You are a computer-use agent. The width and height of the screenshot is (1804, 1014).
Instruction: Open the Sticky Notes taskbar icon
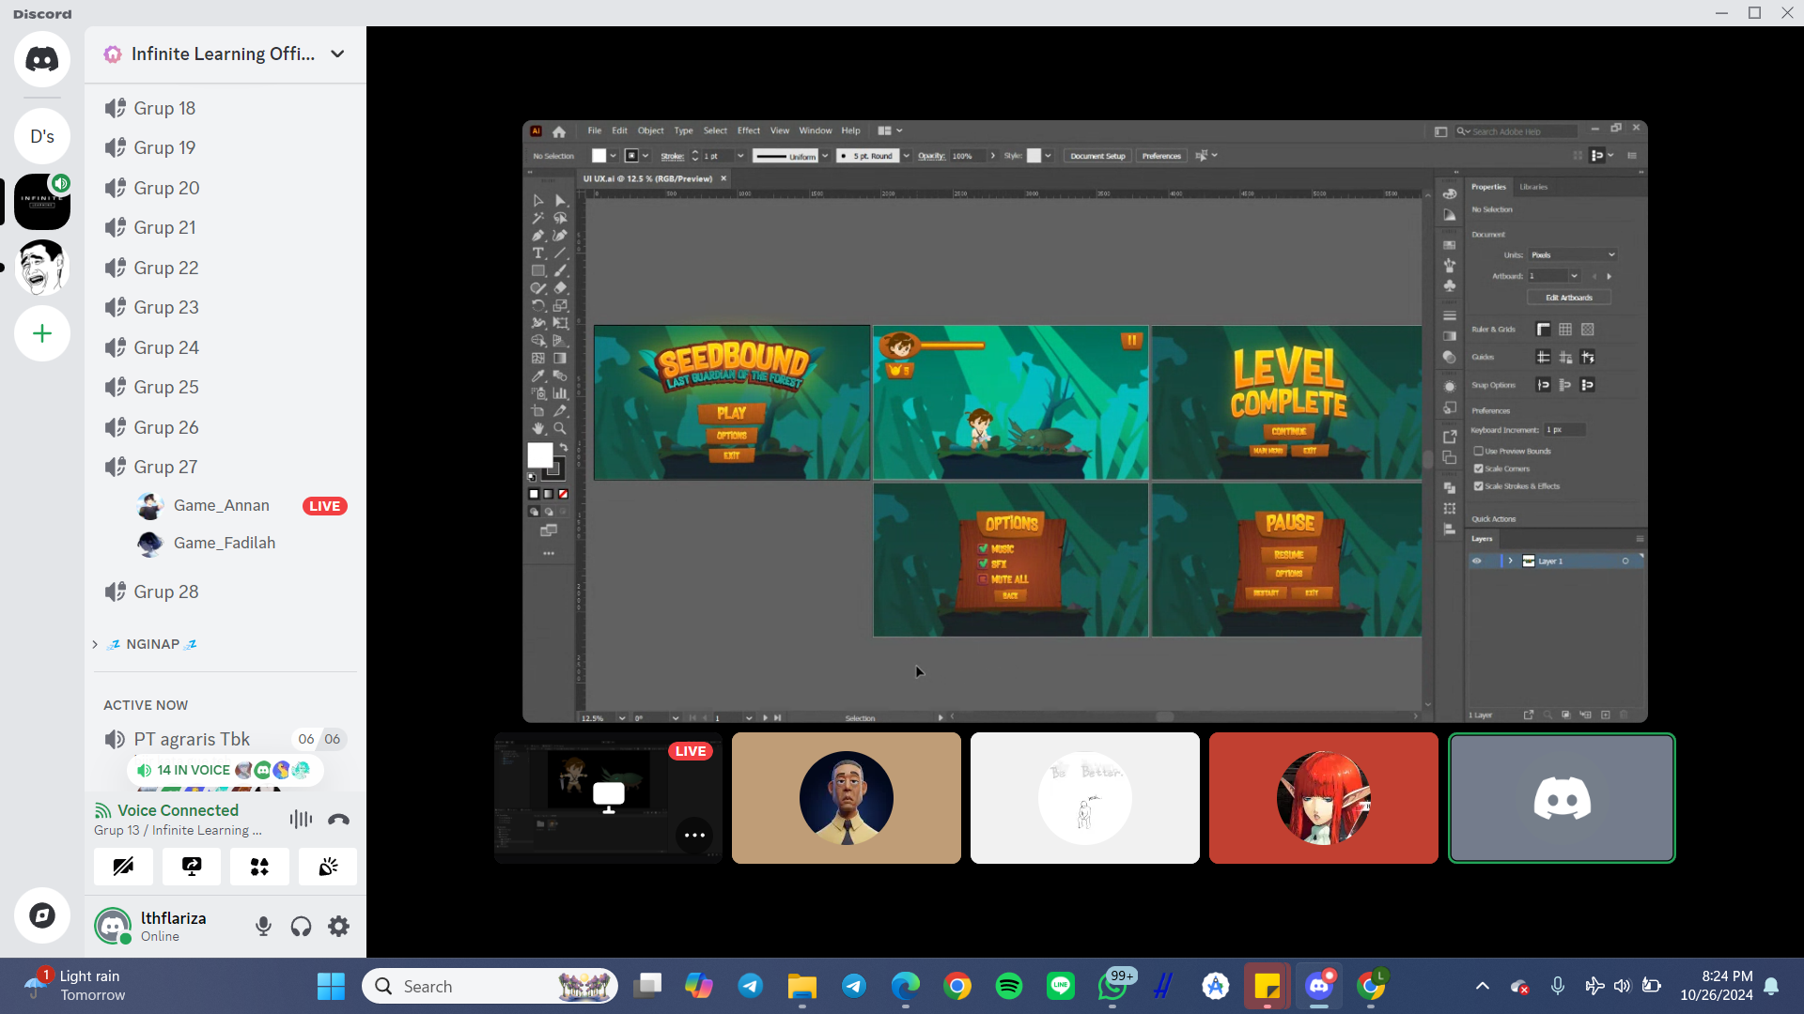(1267, 986)
